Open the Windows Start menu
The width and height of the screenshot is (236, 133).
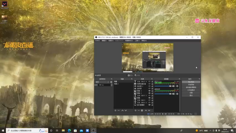[x=3, y=131]
